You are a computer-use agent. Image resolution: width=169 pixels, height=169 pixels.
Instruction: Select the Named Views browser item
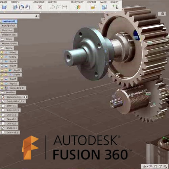(x=8, y=26)
